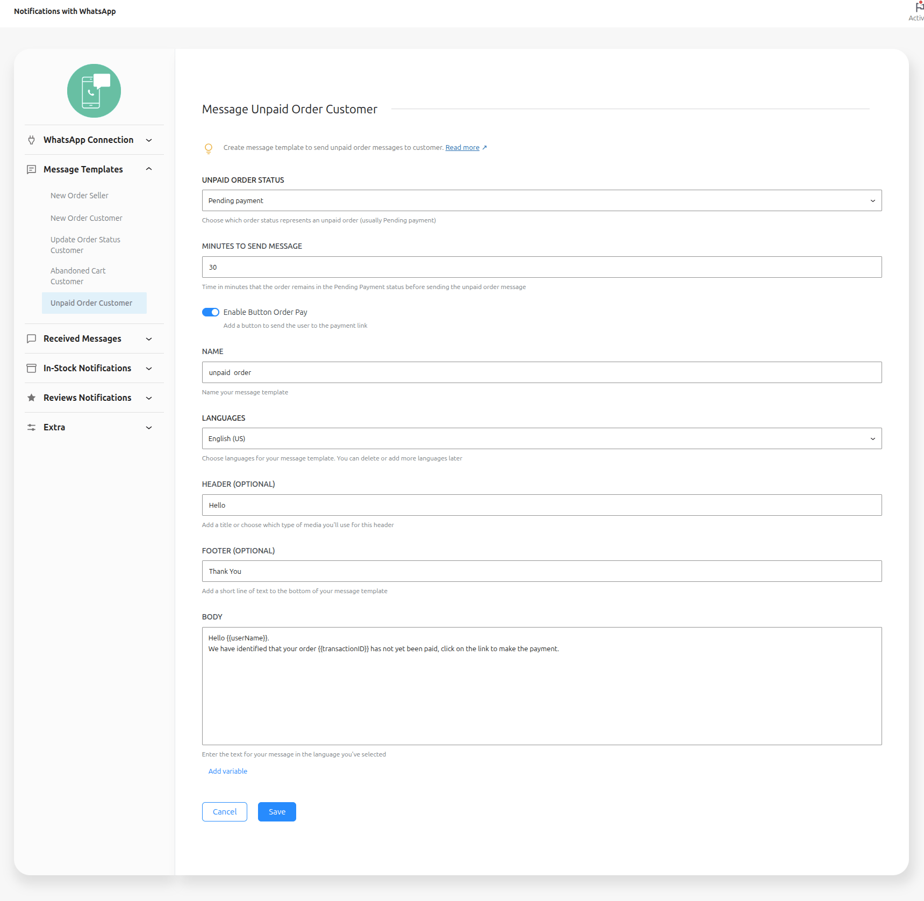Click the Add variable link
The width and height of the screenshot is (924, 901).
(228, 771)
